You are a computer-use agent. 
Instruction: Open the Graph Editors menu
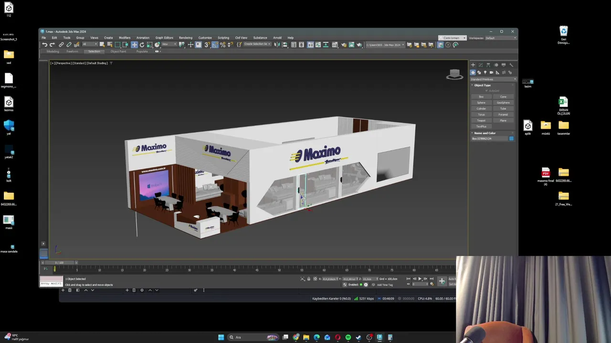(x=164, y=38)
